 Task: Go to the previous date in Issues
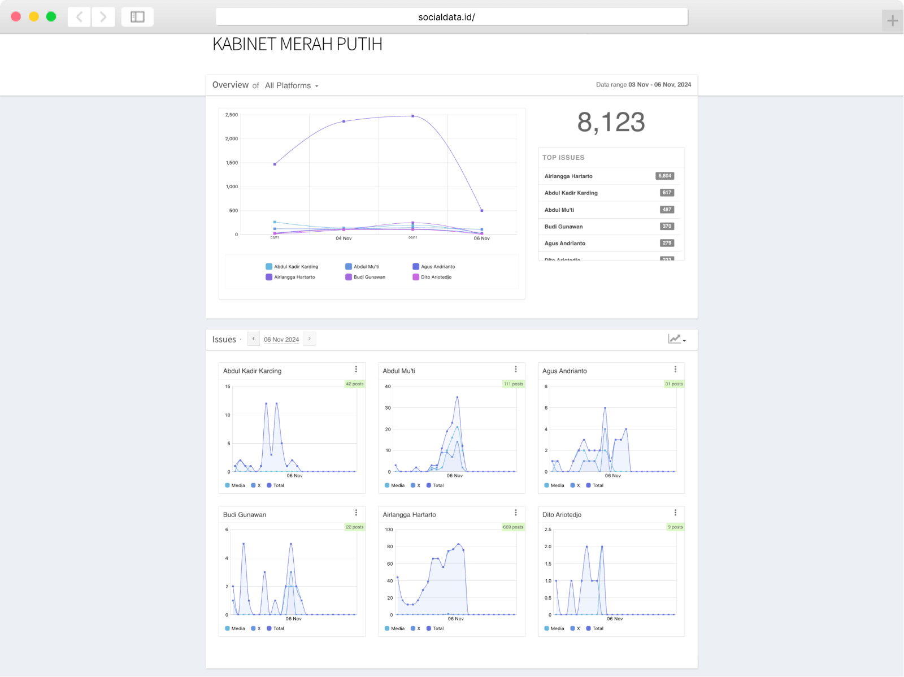[x=254, y=339]
